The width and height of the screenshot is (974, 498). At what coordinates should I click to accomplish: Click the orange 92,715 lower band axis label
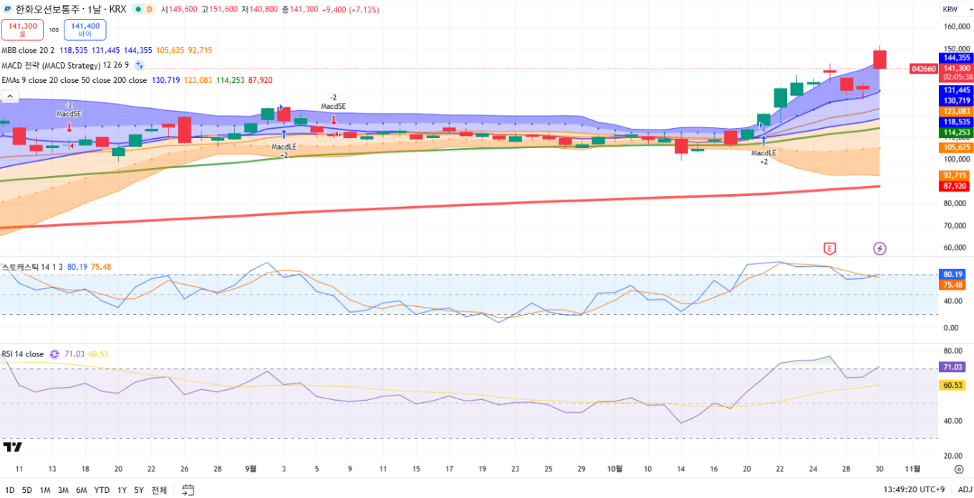[956, 175]
